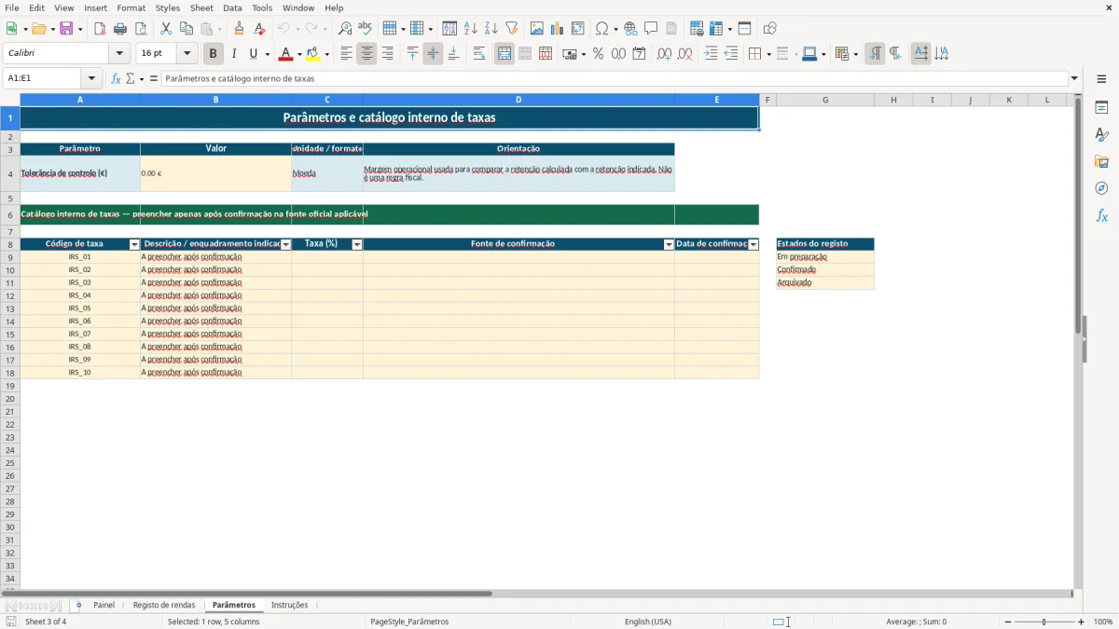Open the Sheet menu

click(x=201, y=7)
